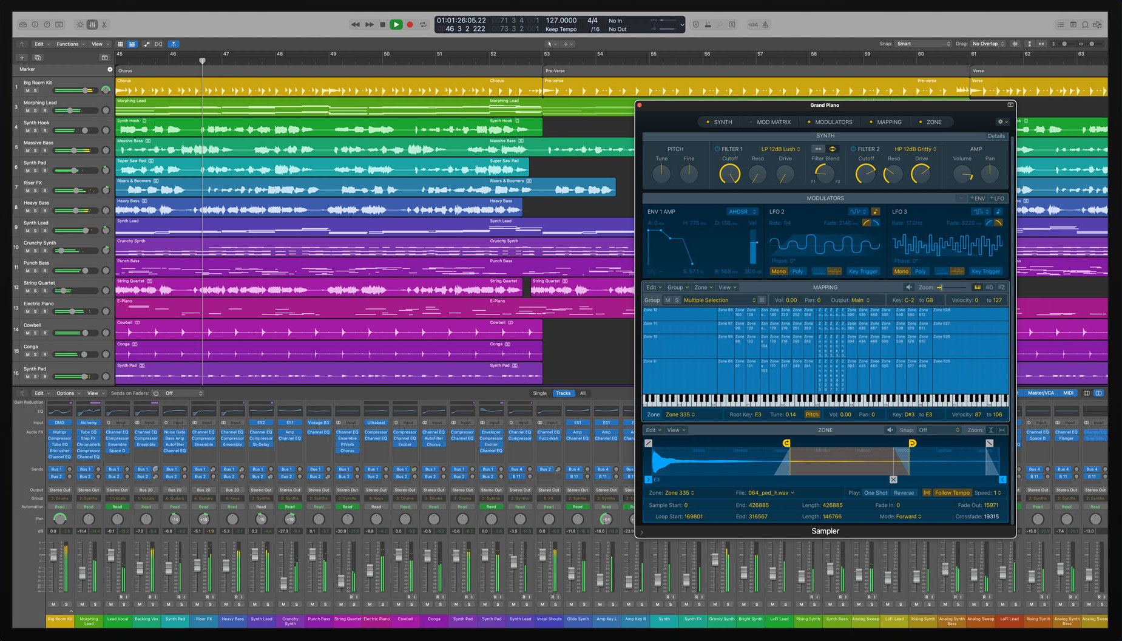Toggle the Cycle loop button

point(423,25)
